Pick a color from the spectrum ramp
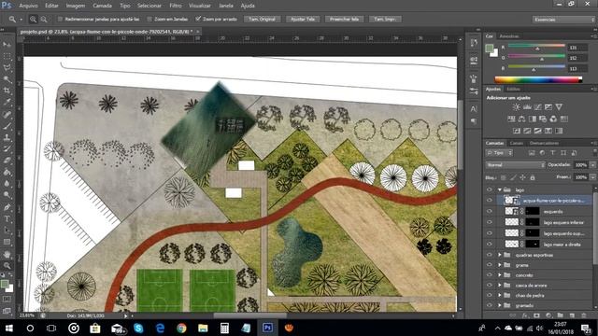 click(538, 79)
